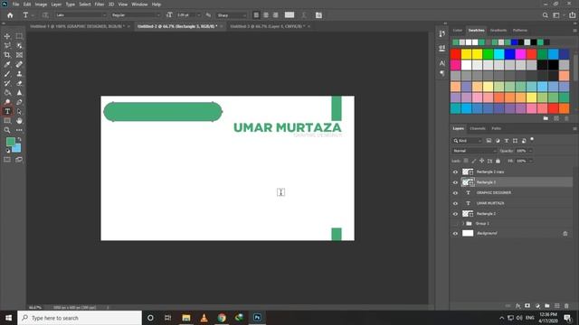Select the Healing Brush tool
Screen dimensions: 579x325
19,64
